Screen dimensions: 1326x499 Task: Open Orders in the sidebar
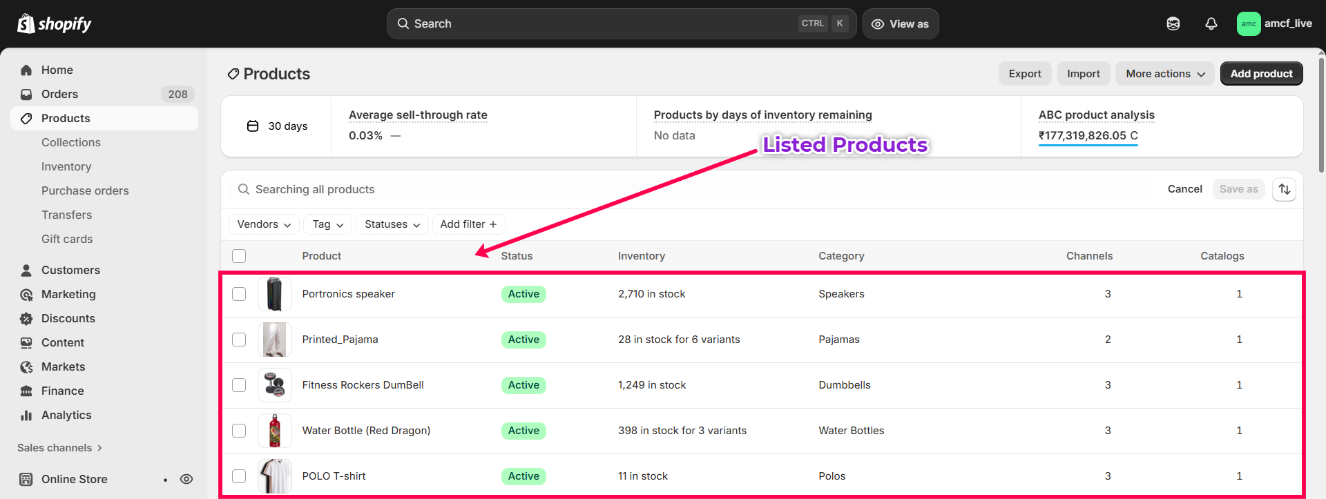59,94
